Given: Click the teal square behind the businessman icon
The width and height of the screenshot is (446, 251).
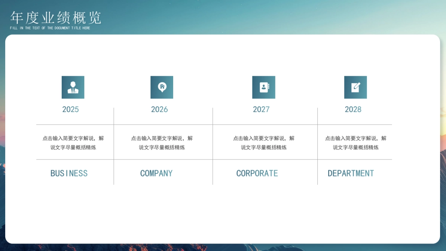Looking at the screenshot, I should pos(72,87).
